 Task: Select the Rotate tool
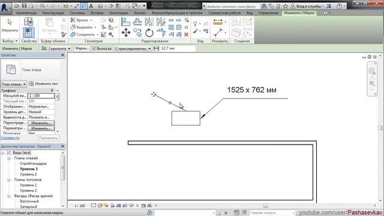pyautogui.click(x=149, y=32)
